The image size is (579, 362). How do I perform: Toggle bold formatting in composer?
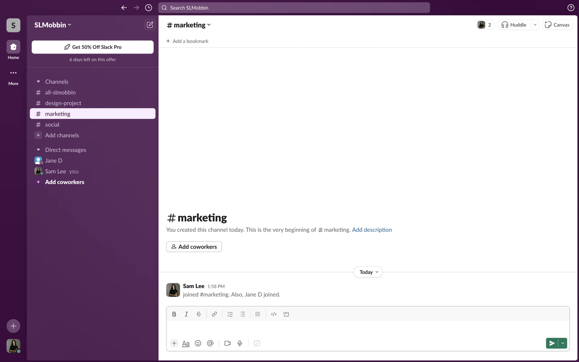(174, 314)
